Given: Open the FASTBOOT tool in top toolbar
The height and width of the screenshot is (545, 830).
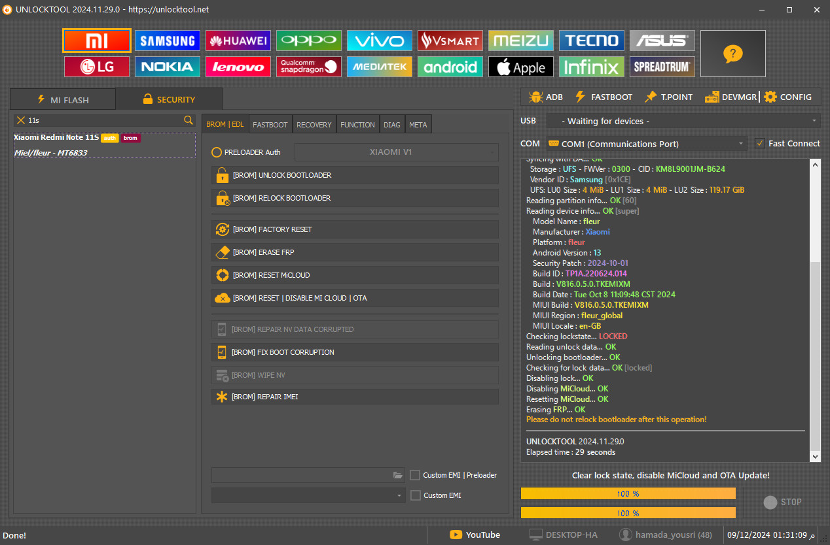Looking at the screenshot, I should click(x=604, y=97).
